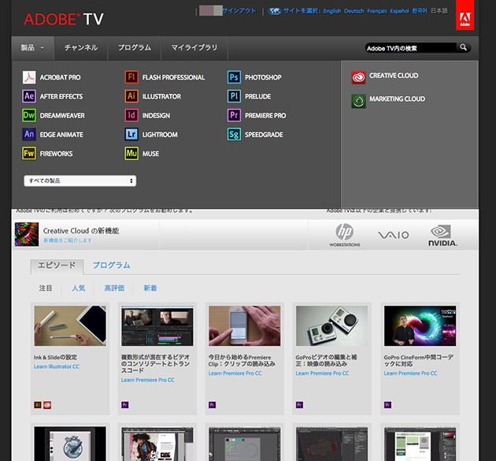This screenshot has width=496, height=461.
Task: Switch site language to Deutsch
Action: pyautogui.click(x=354, y=11)
